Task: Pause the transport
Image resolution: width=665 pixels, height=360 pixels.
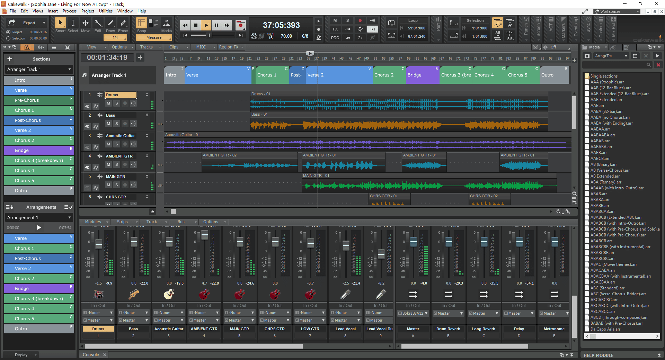Action: coord(216,25)
